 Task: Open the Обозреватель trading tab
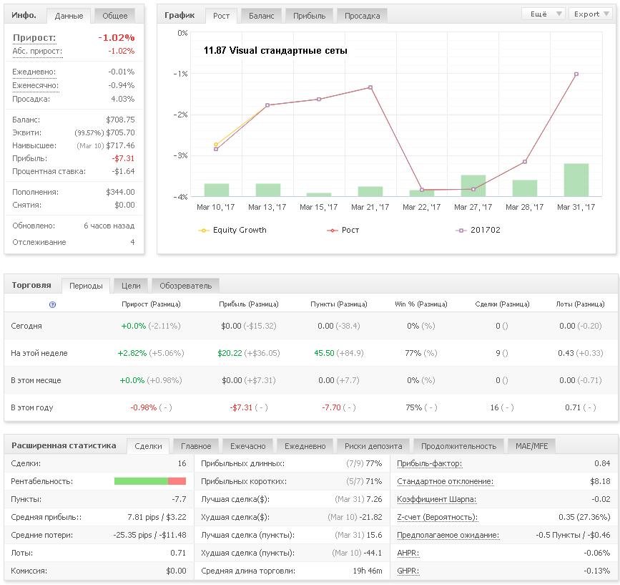click(185, 286)
